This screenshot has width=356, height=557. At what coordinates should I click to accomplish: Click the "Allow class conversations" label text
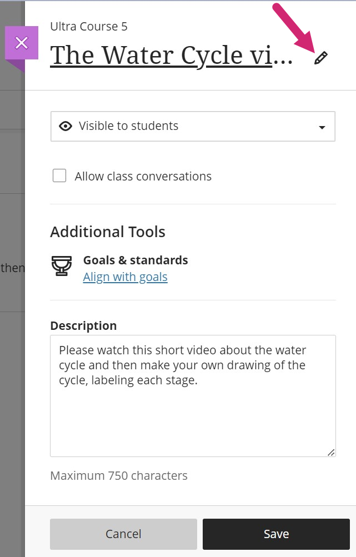click(x=143, y=176)
